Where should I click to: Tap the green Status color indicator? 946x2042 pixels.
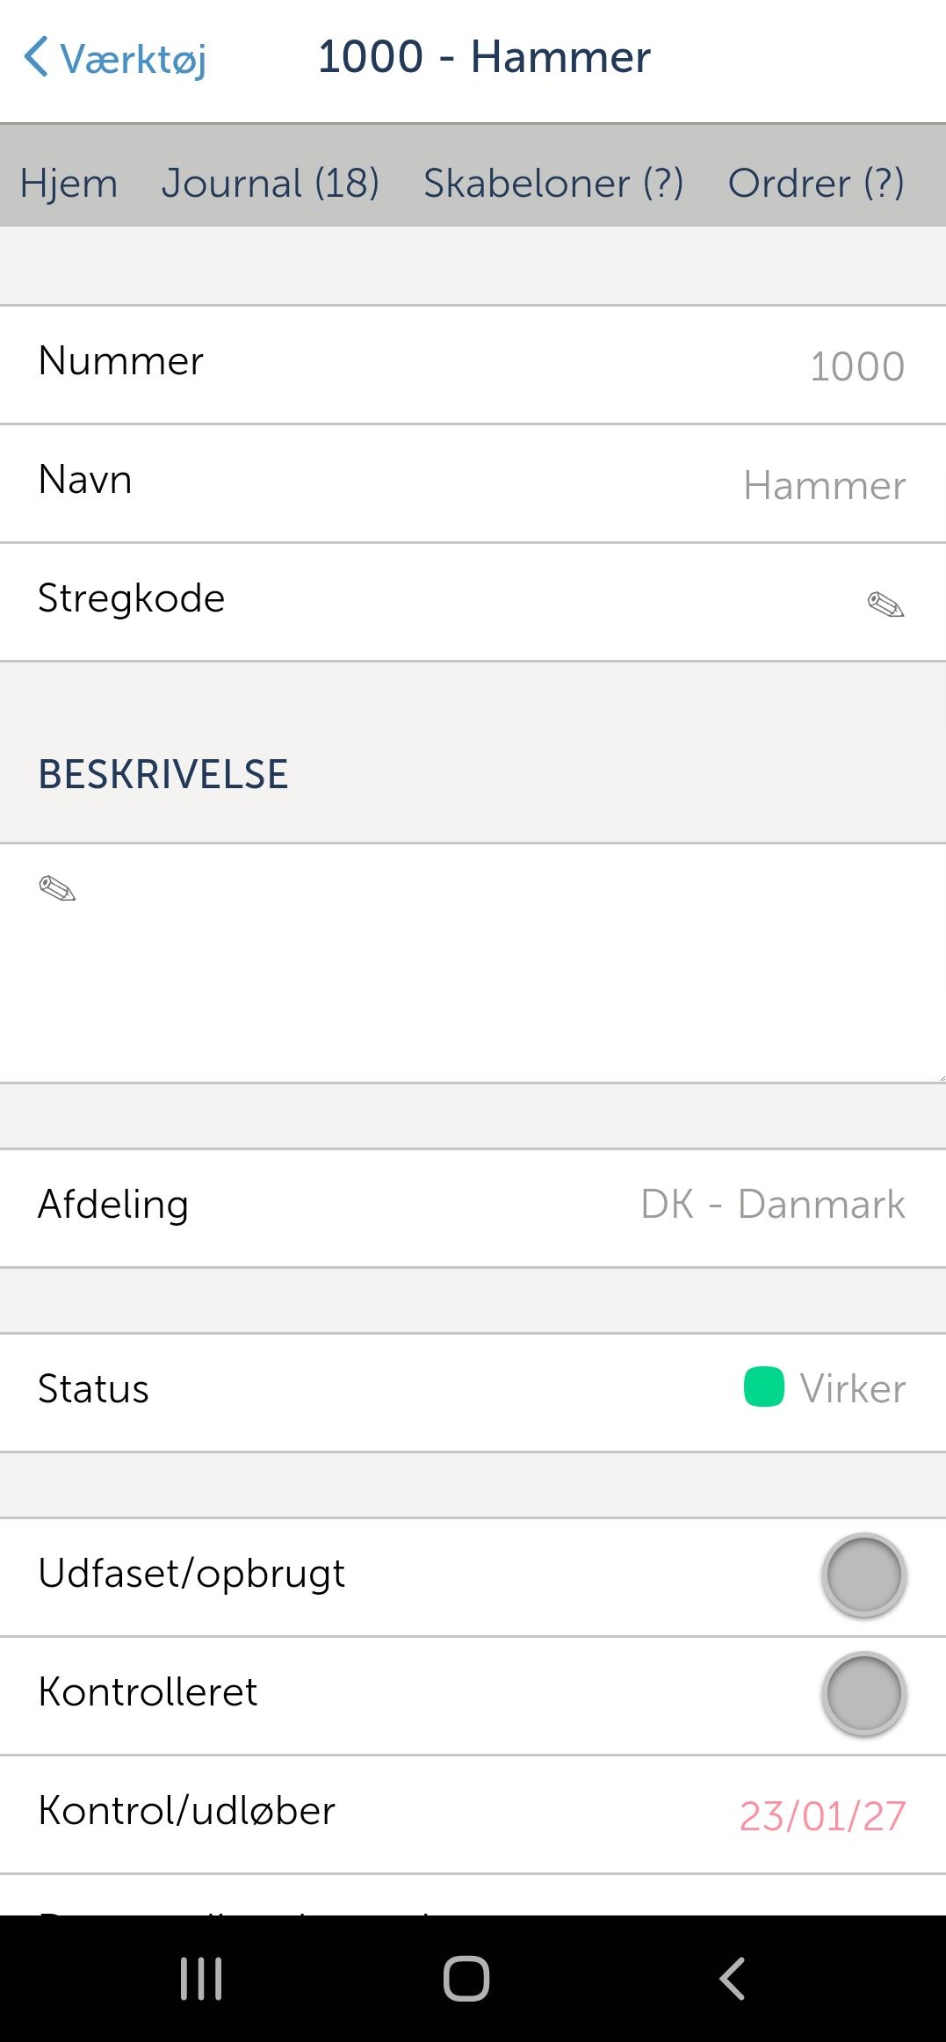[x=763, y=1387]
